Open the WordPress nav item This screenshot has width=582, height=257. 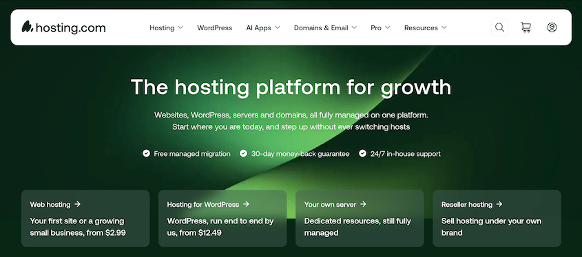(x=214, y=27)
